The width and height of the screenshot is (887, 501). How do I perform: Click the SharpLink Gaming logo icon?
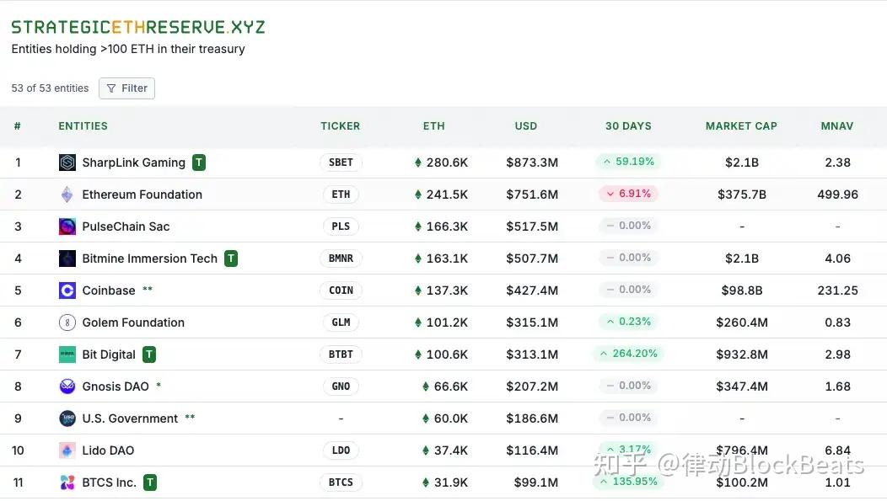[67, 163]
